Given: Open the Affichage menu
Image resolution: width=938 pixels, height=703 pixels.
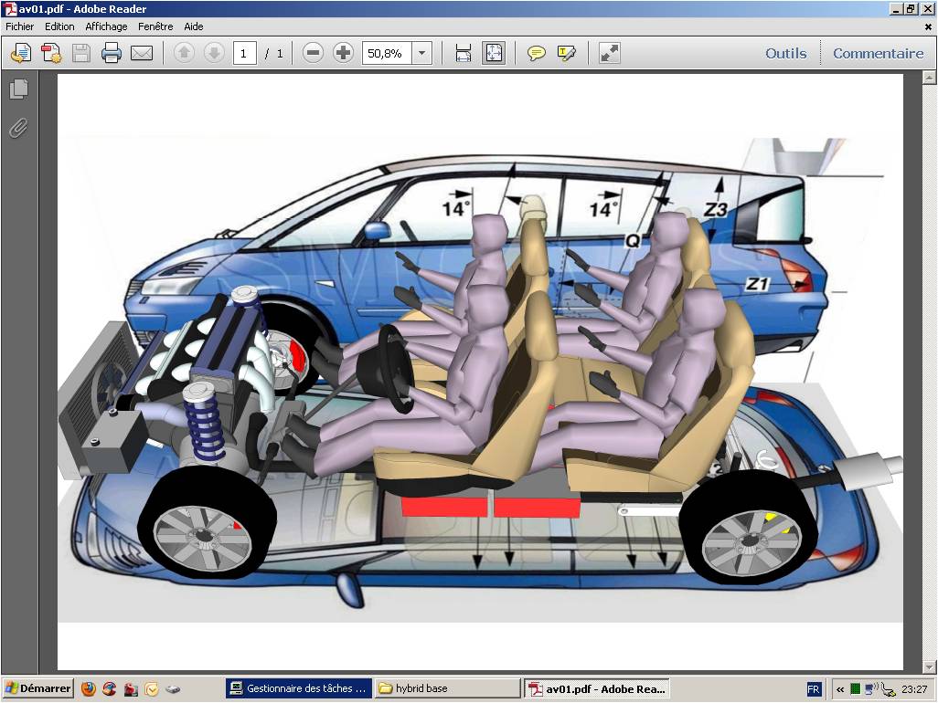Looking at the screenshot, I should point(106,26).
